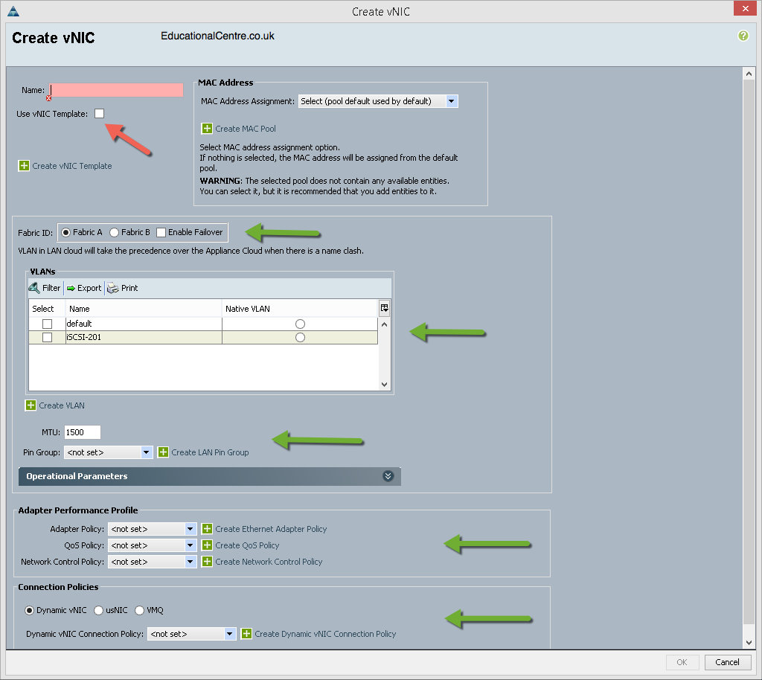The image size is (762, 680).
Task: Click the Create MAC Pool link
Action: pyautogui.click(x=246, y=129)
